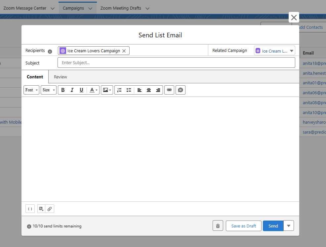Viewport: 326px width, 247px height.
Task: Toggle italic text formatting
Action: click(72, 90)
